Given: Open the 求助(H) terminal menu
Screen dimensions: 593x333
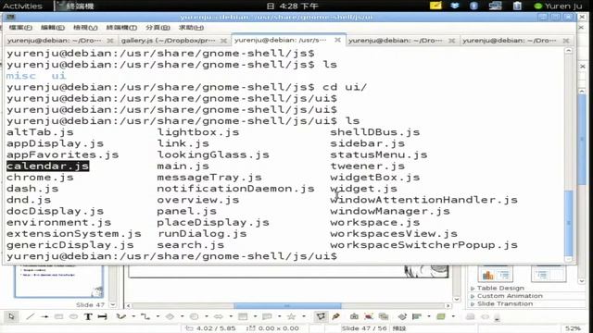Looking at the screenshot, I should click(x=191, y=28).
